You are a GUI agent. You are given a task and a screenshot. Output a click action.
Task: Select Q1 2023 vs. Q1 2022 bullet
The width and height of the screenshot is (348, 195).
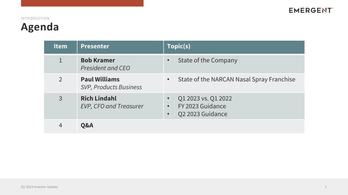[205, 99]
